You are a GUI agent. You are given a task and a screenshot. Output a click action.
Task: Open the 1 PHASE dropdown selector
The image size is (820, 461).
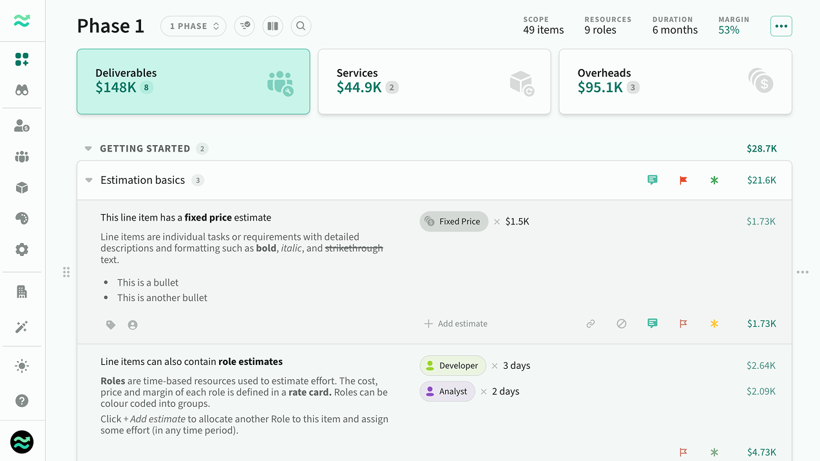(193, 26)
